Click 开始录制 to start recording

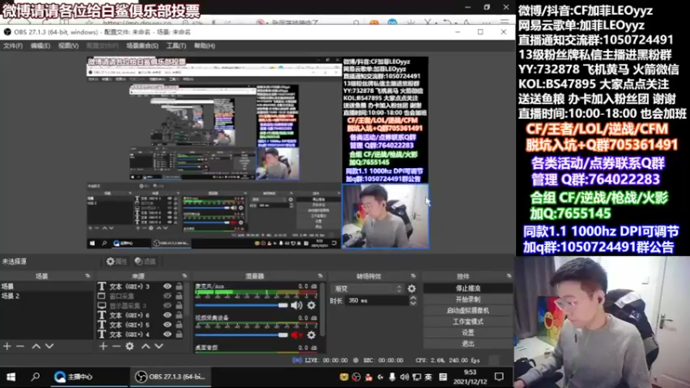[467, 299]
